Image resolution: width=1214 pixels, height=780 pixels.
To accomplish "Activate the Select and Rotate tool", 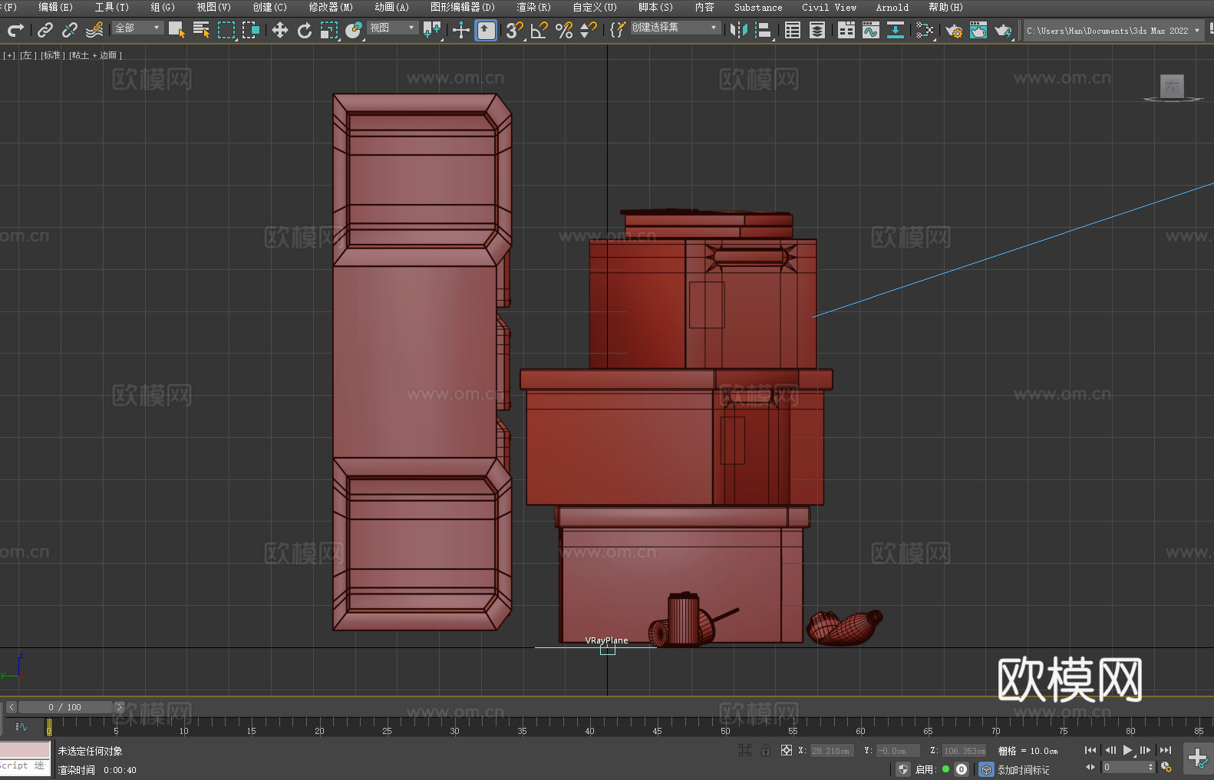I will click(305, 30).
